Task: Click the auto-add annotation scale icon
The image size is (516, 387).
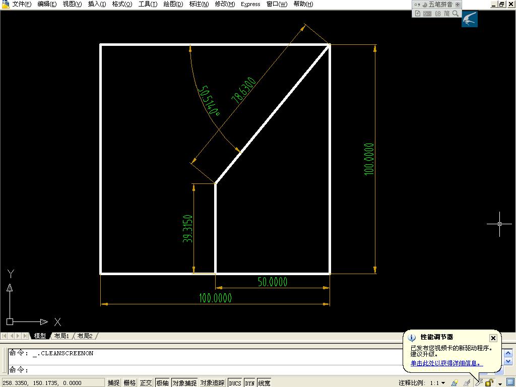Action: point(466,382)
